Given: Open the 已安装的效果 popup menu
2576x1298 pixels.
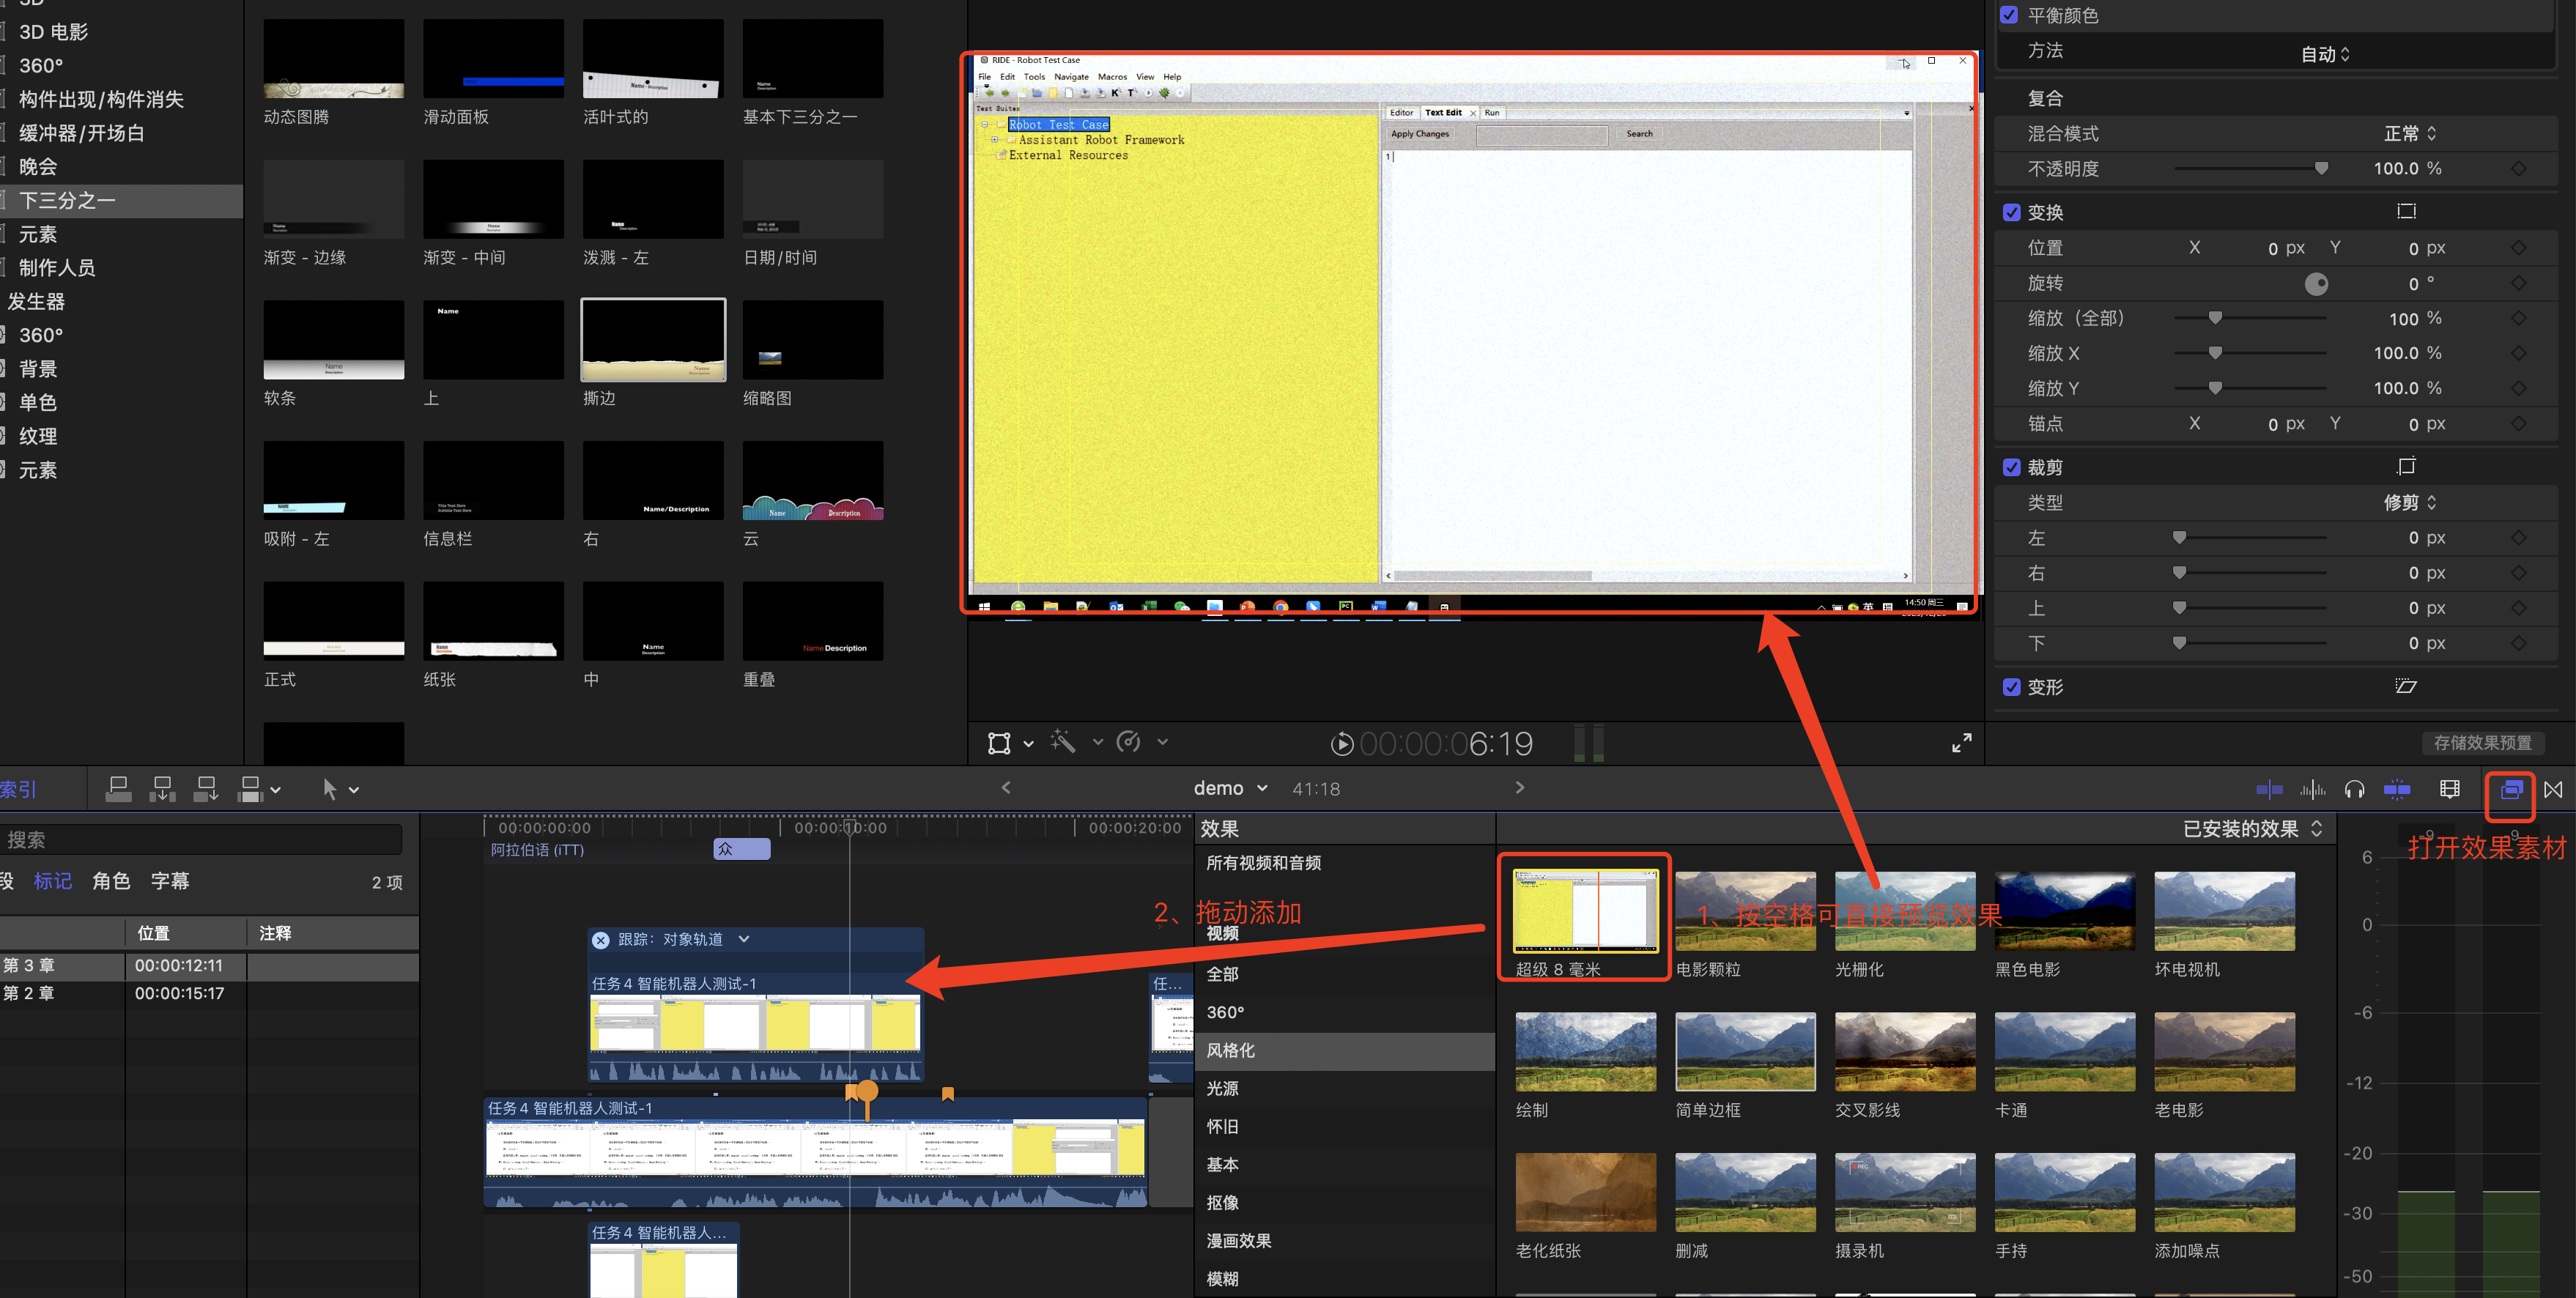Looking at the screenshot, I should point(2252,828).
